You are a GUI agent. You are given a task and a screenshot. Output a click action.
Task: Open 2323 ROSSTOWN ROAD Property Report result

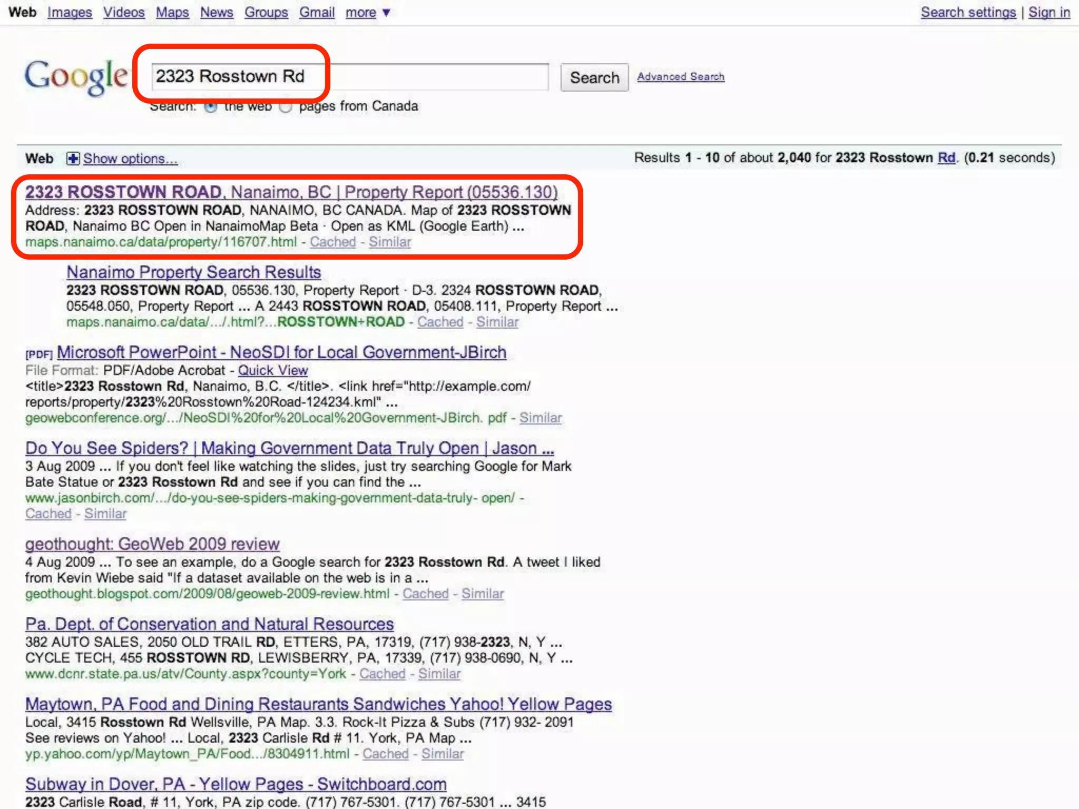291,192
